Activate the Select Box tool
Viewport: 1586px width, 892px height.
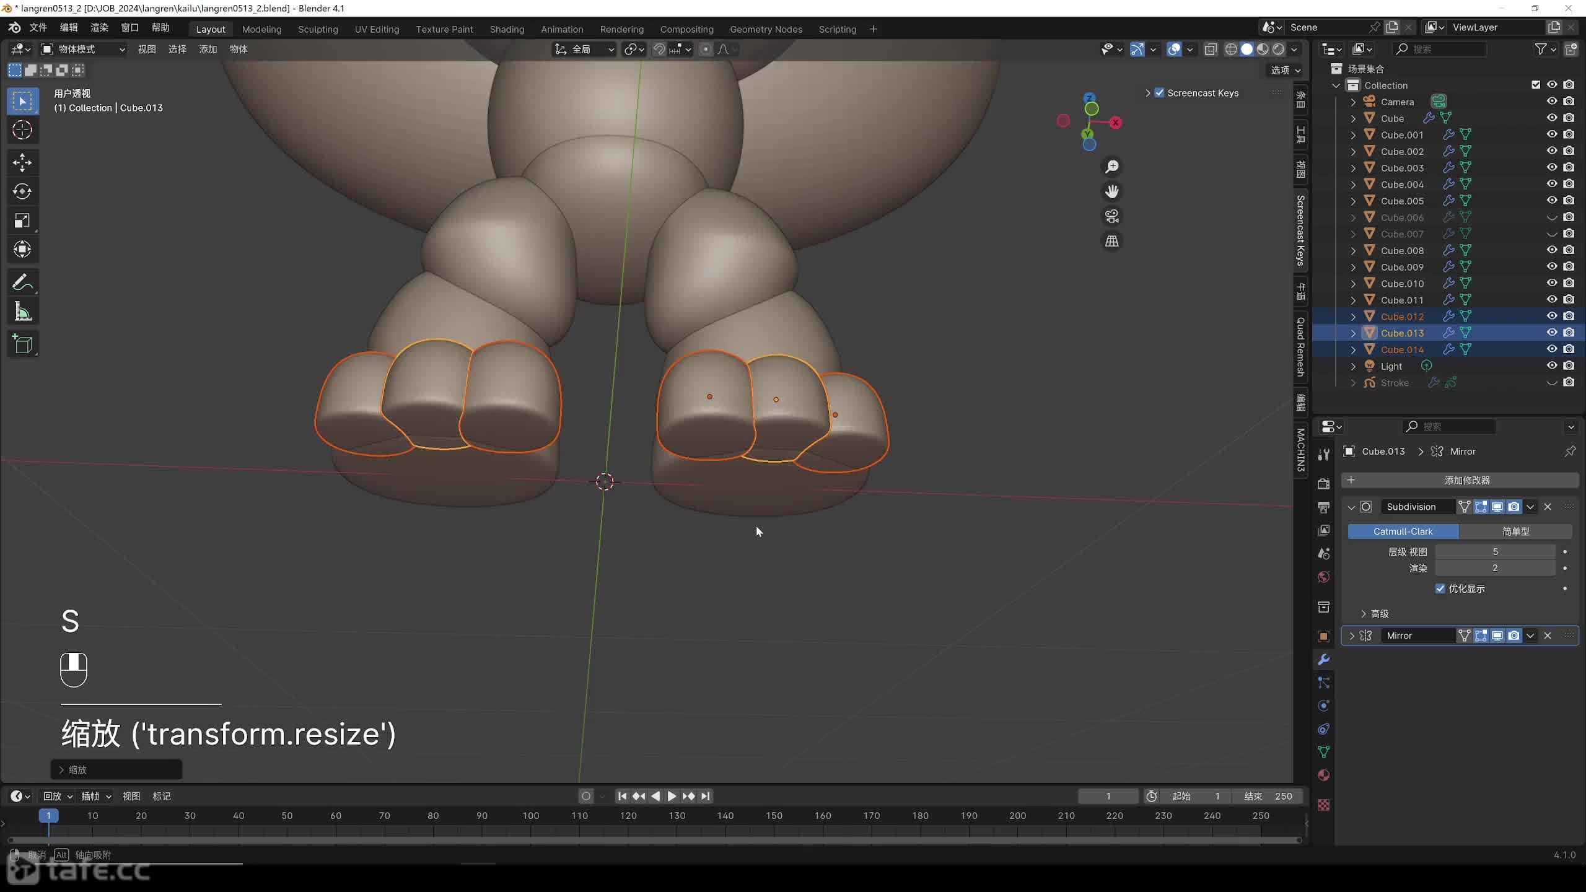tap(22, 102)
